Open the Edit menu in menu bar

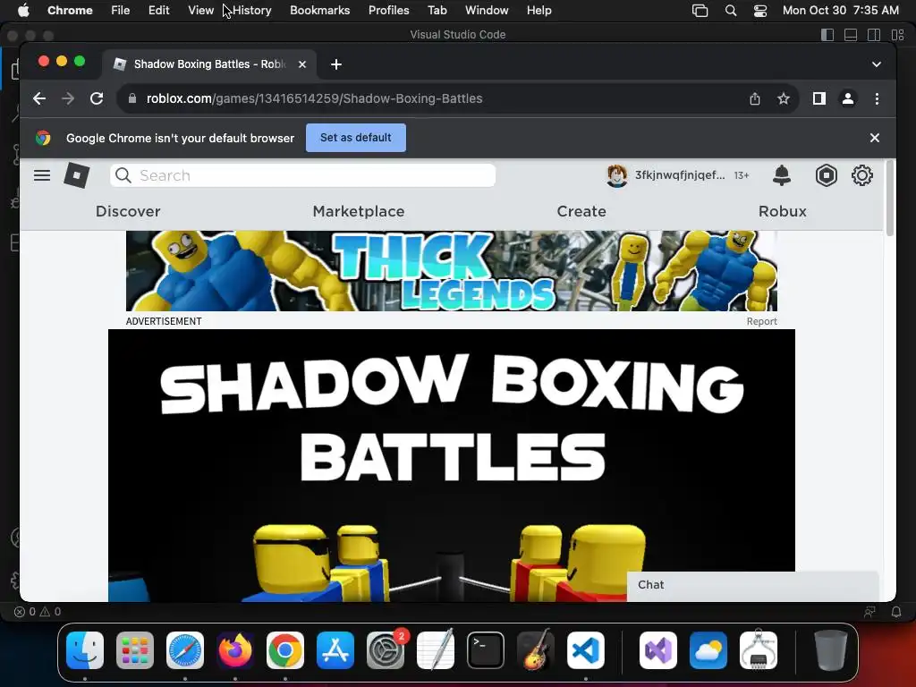click(x=159, y=11)
